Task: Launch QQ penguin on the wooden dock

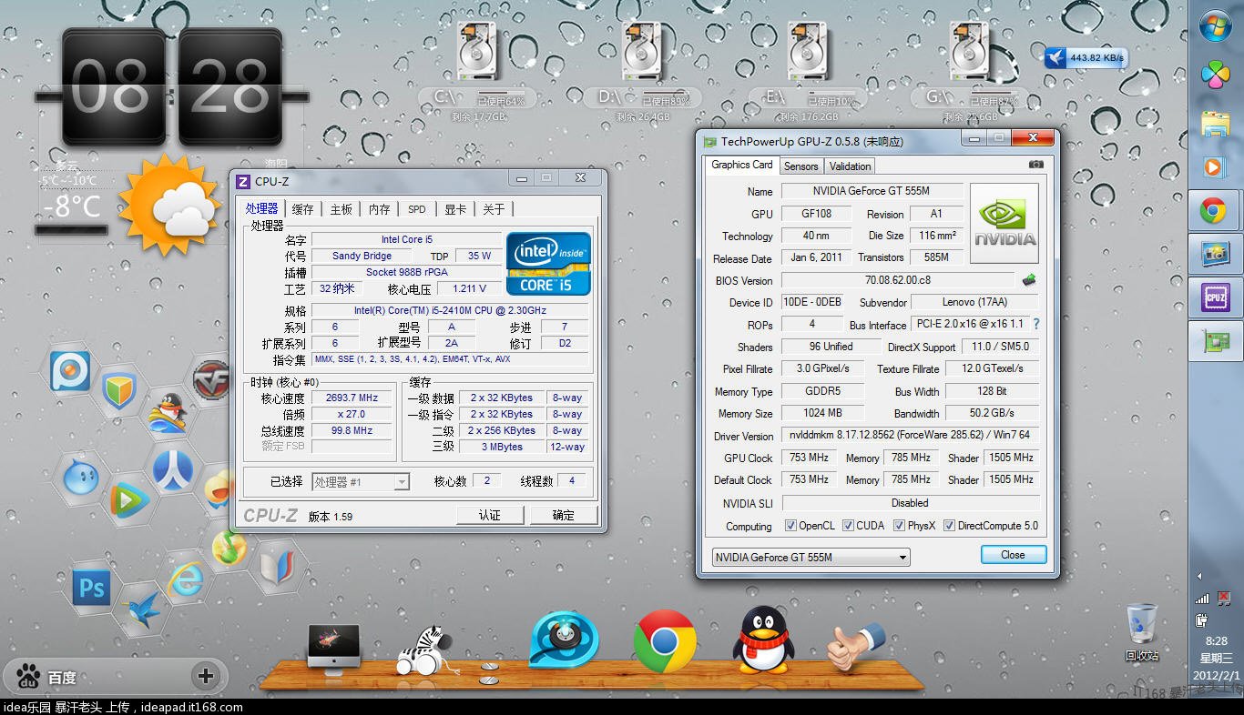Action: point(763,639)
